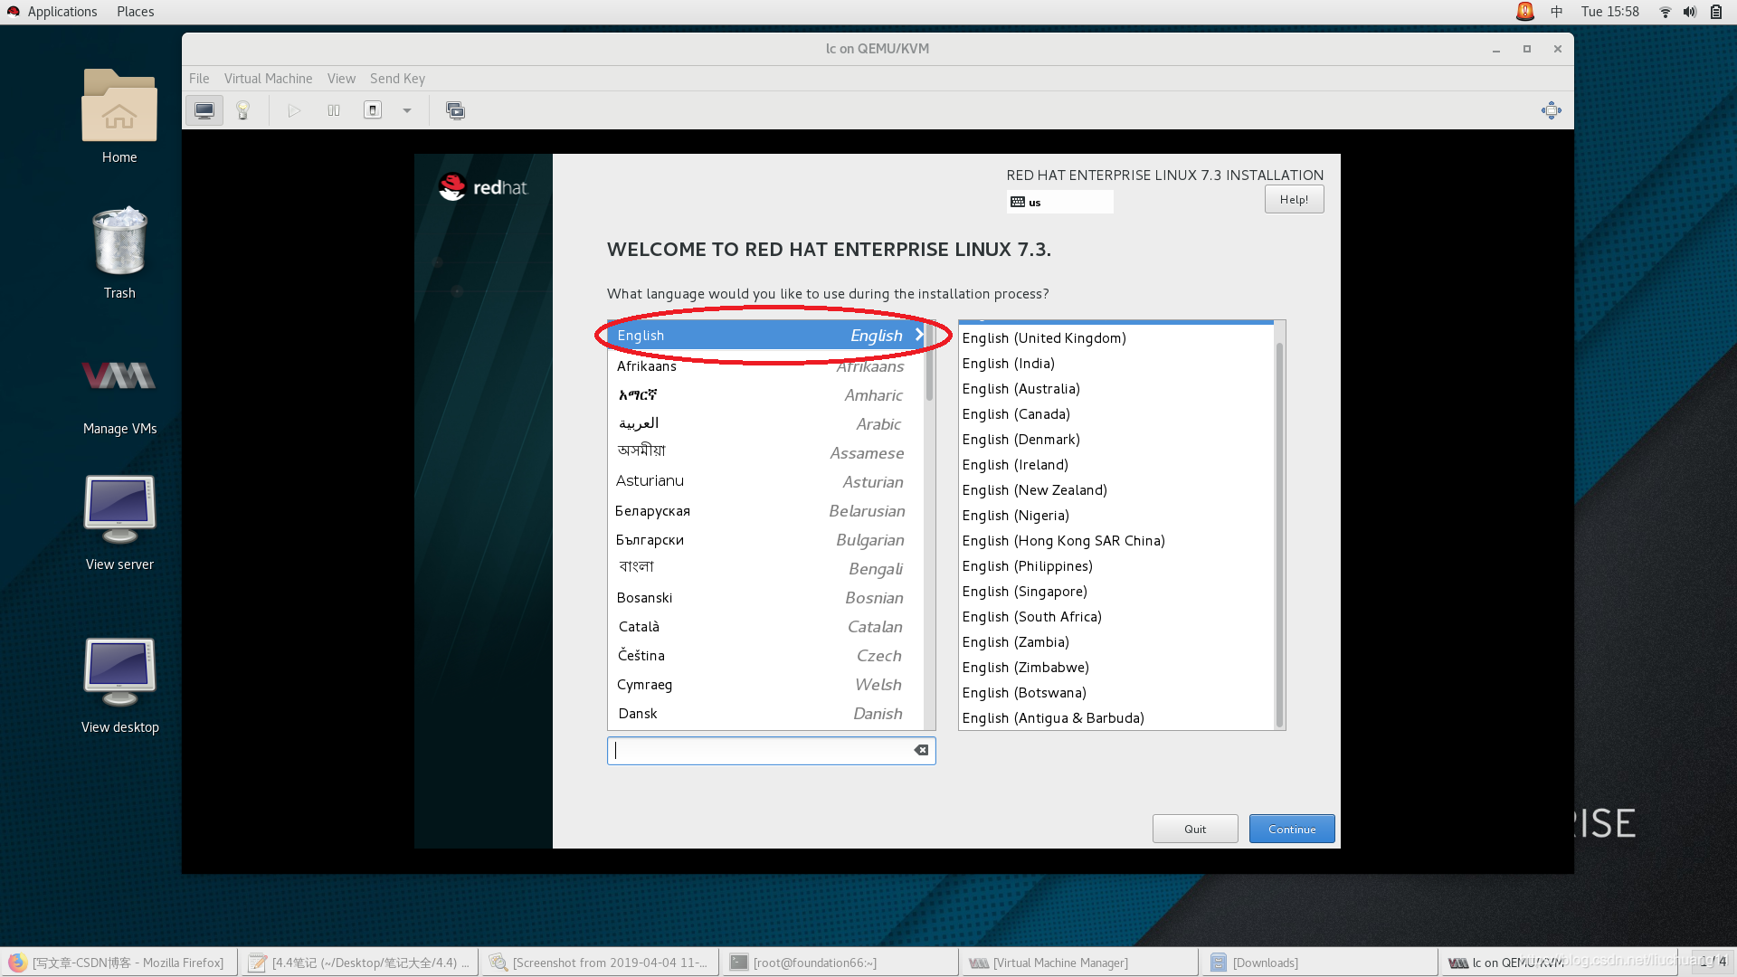Open the Send Key menu
Screen dimensions: 1737x977
point(397,79)
